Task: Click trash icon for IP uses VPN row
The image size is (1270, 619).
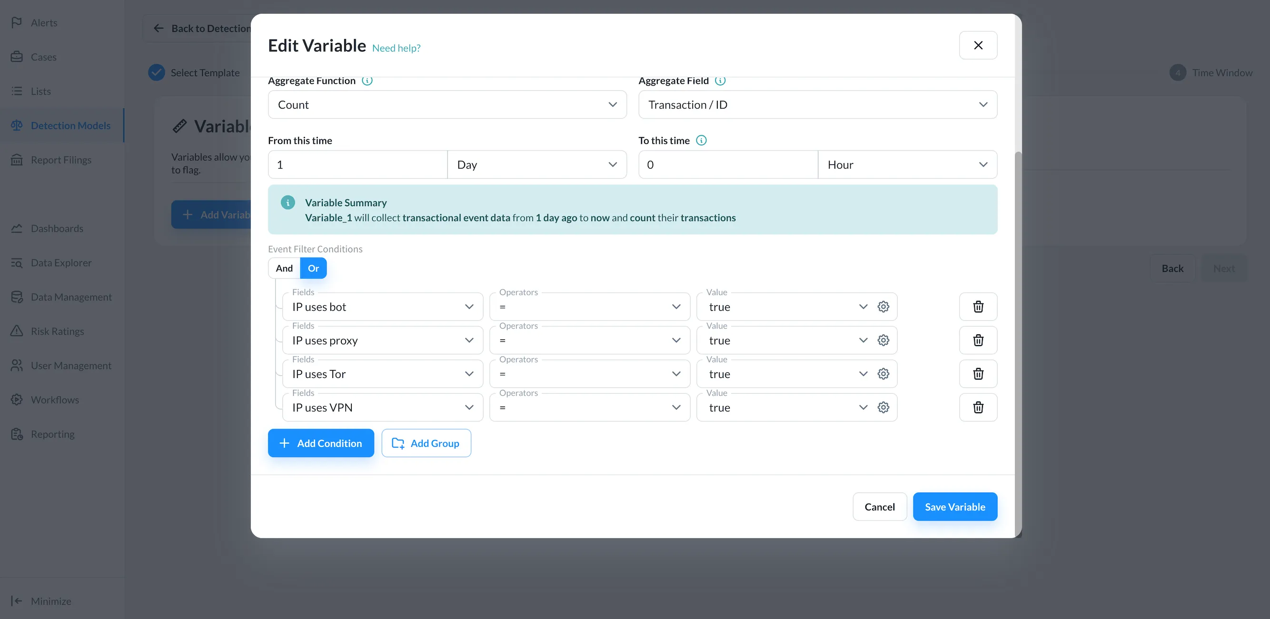Action: 978,408
